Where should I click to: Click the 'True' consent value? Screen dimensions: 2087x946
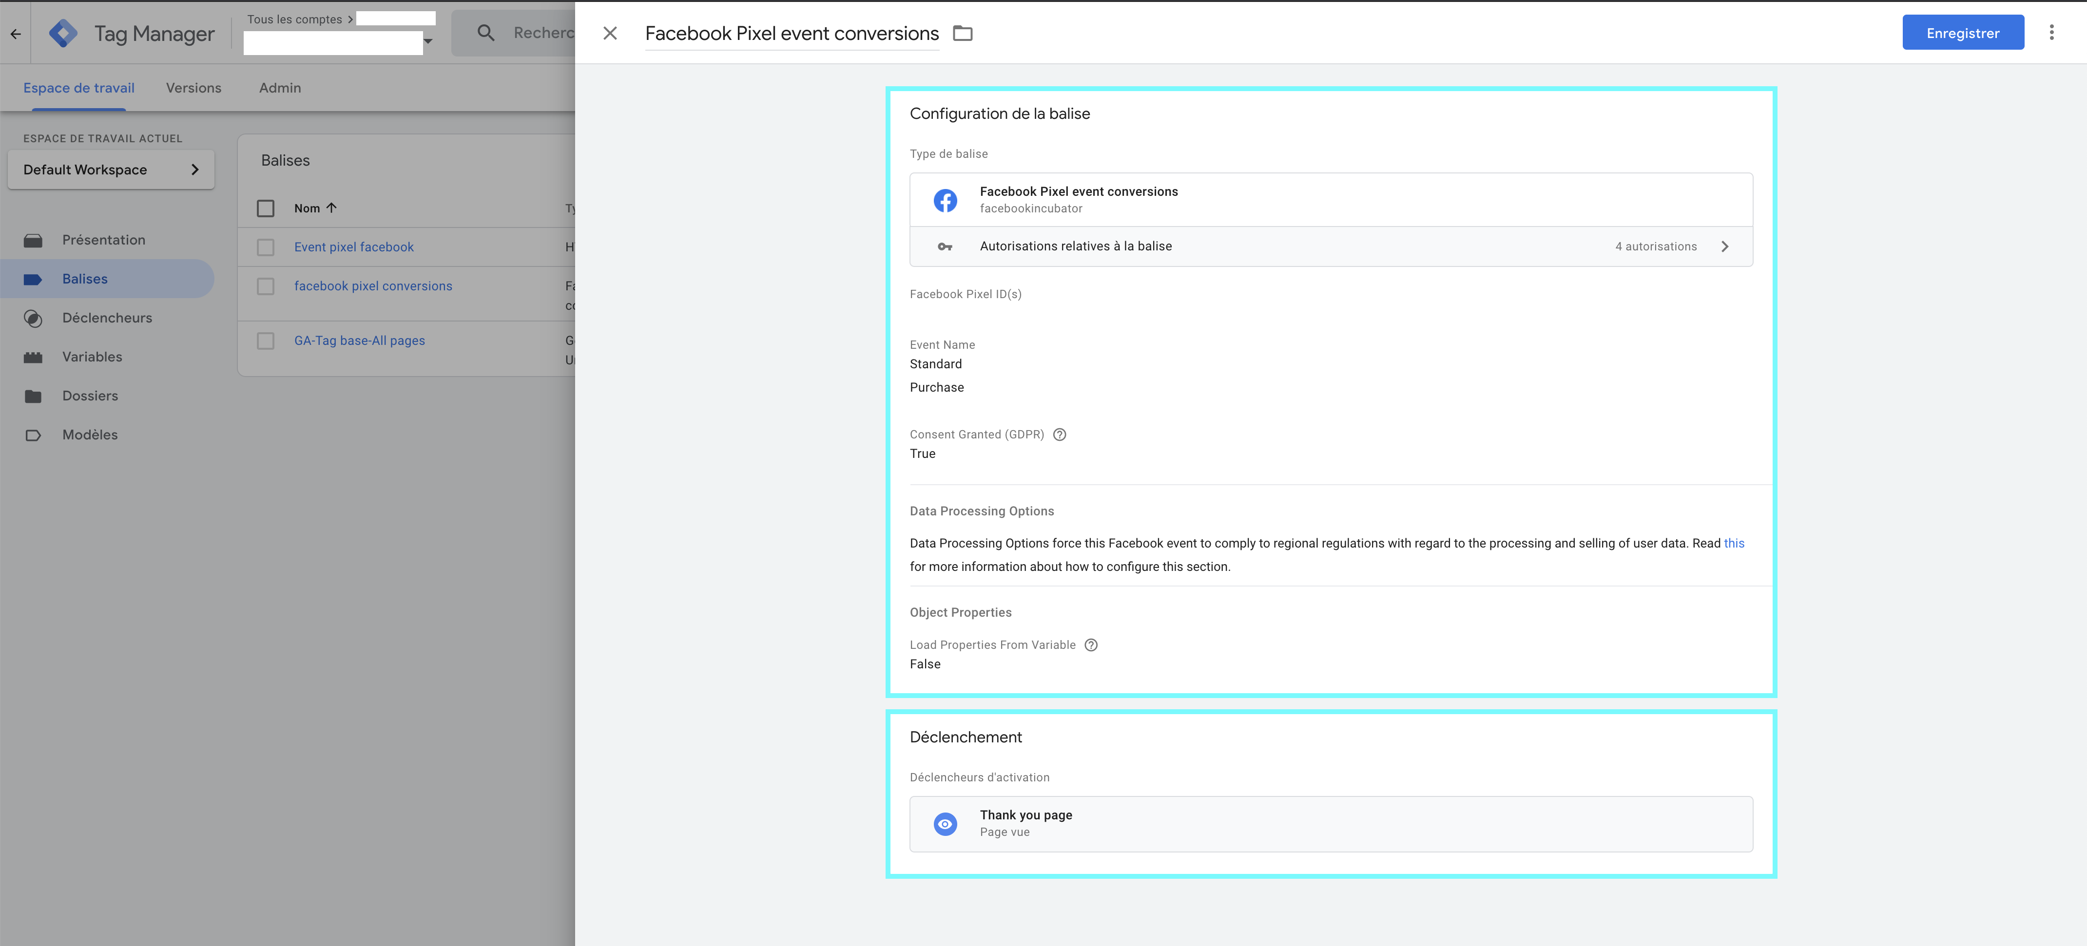click(x=922, y=454)
